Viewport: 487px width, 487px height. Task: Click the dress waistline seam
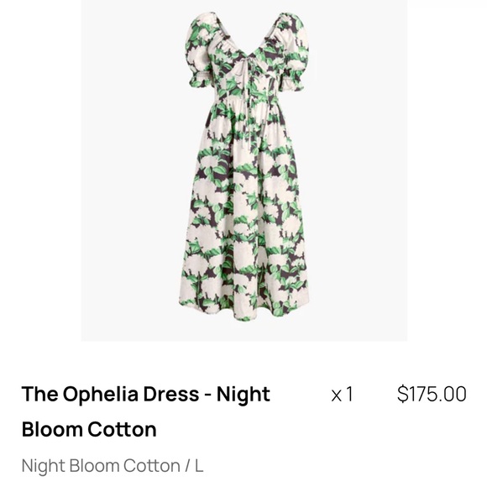click(x=247, y=101)
